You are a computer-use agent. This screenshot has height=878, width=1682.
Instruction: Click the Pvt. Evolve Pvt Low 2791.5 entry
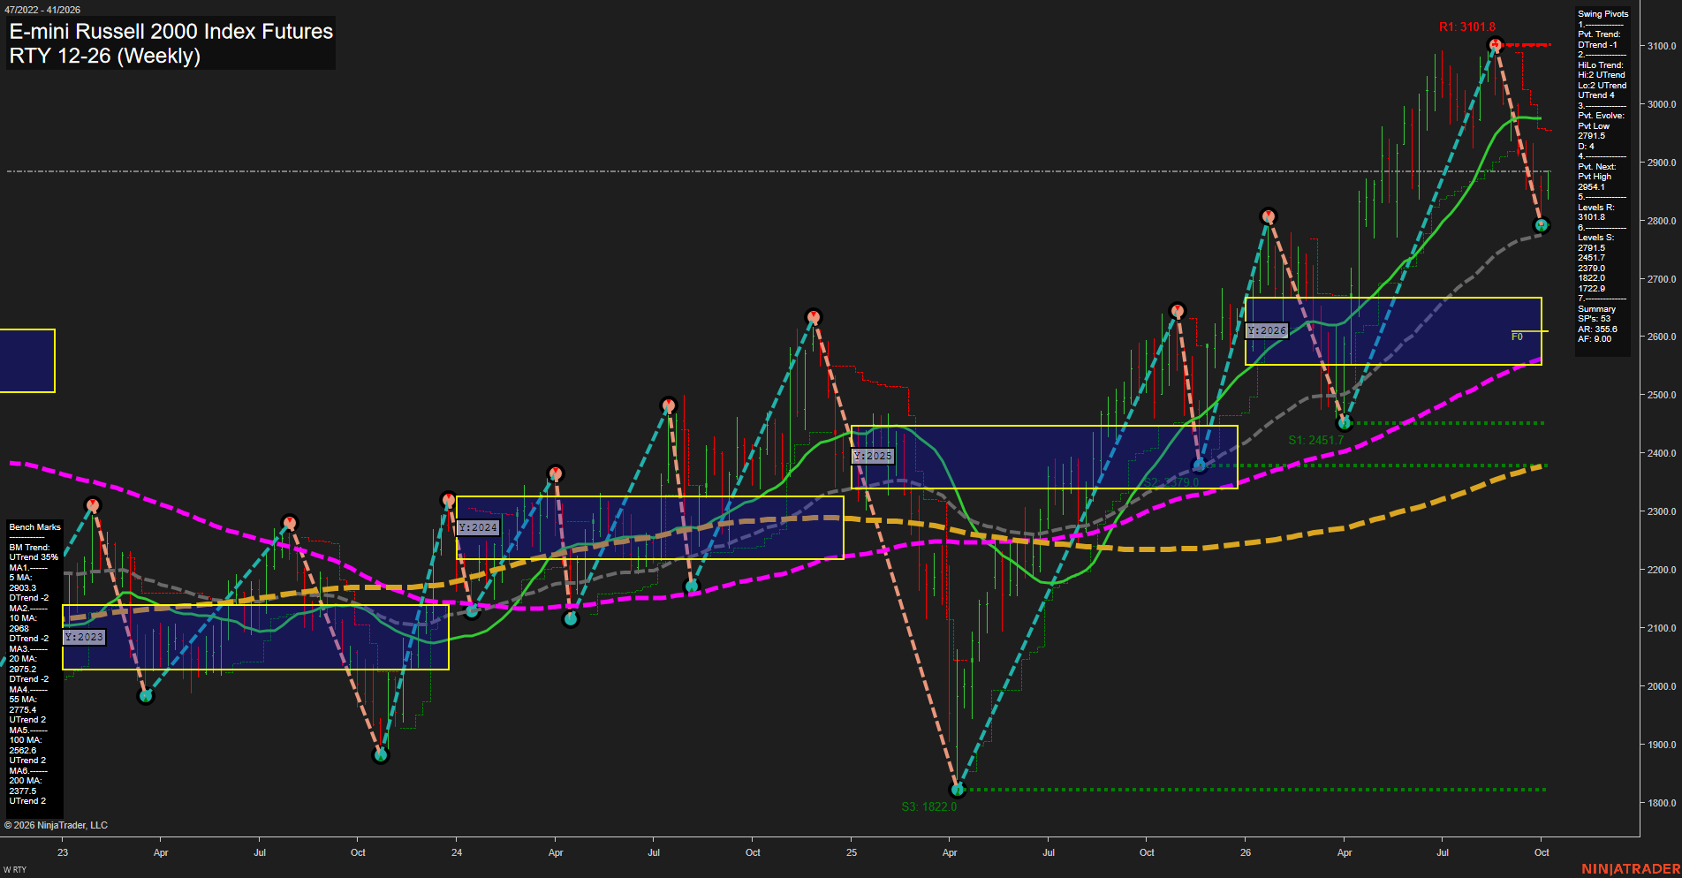point(1601,126)
